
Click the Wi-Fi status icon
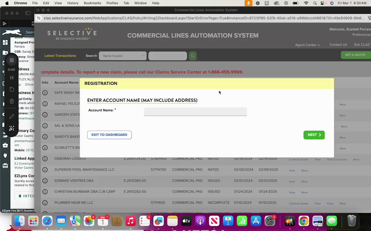(306, 3)
